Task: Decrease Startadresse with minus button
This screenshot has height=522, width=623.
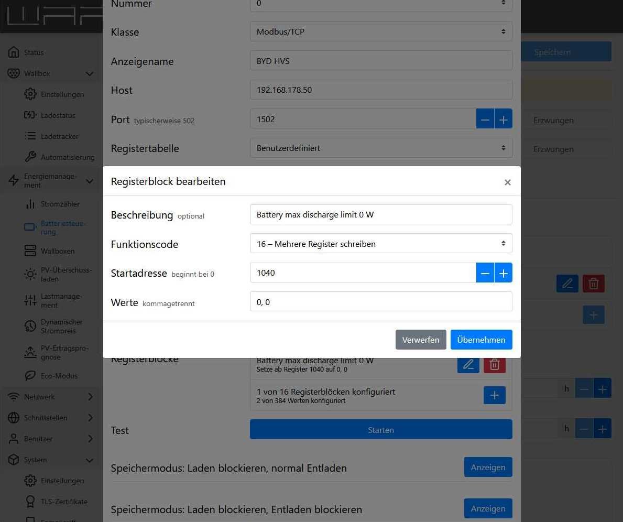Action: [485, 273]
